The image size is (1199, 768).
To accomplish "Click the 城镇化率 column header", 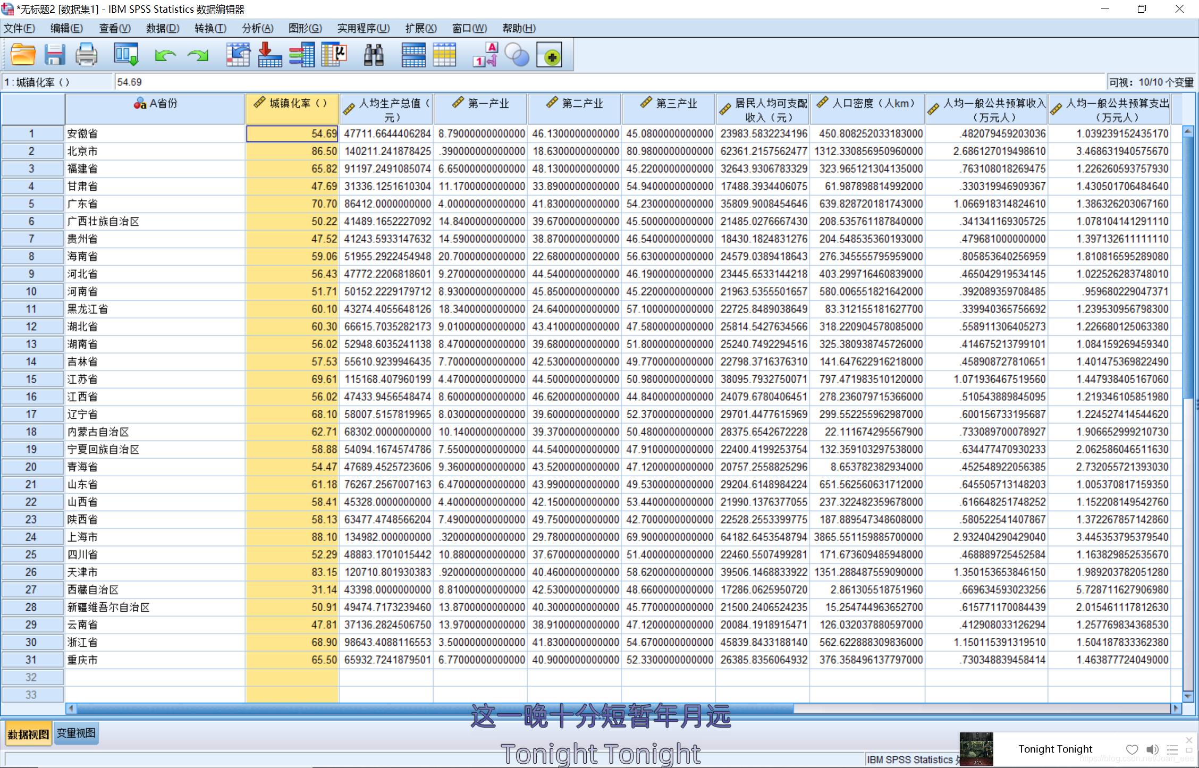I will [x=292, y=109].
